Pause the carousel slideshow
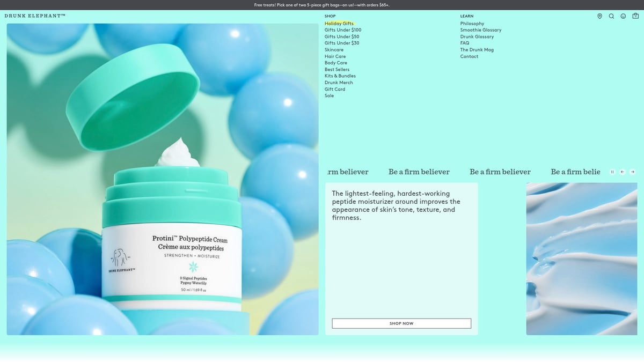Image resolution: width=644 pixels, height=362 pixels. point(612,172)
